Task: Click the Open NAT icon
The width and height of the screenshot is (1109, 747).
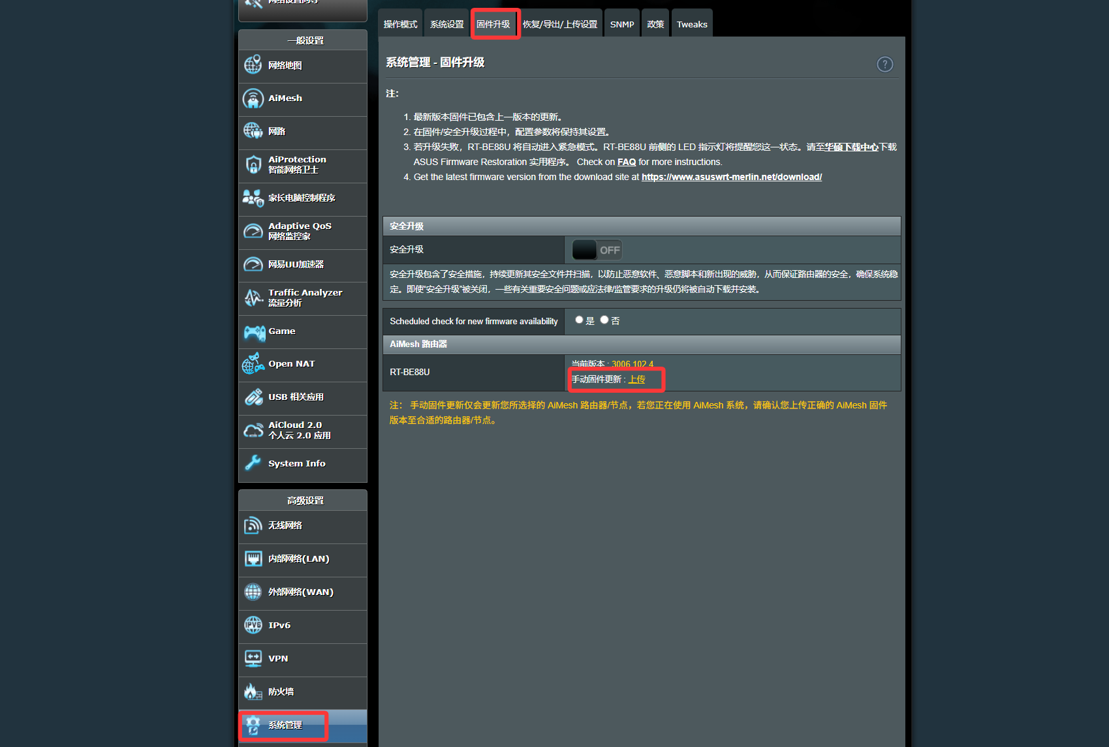Action: pos(253,364)
